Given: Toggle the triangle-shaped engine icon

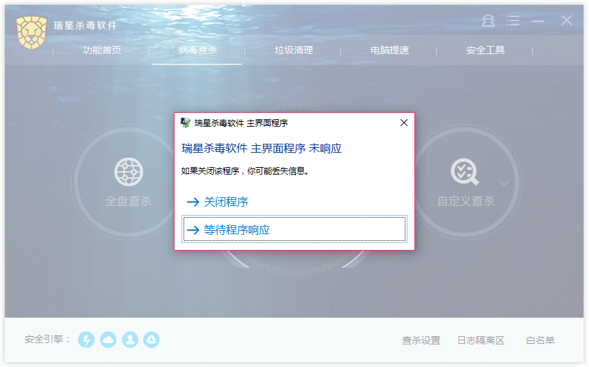Looking at the screenshot, I should (151, 340).
